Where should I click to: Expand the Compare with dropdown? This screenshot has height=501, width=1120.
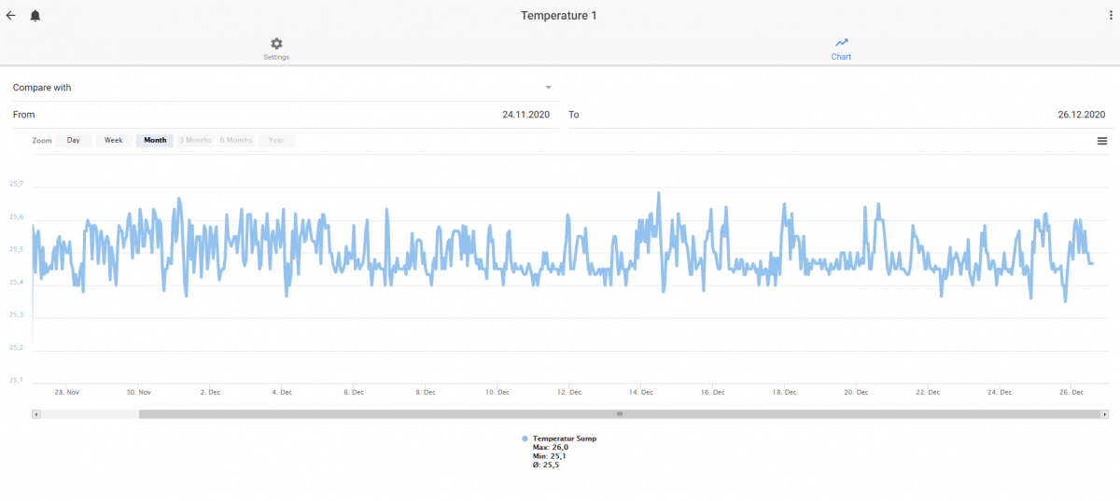(285, 88)
